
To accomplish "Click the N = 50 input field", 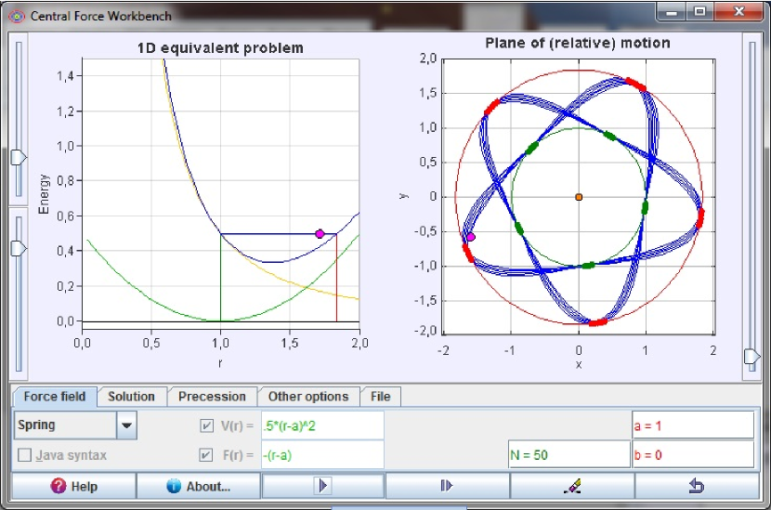I will [568, 455].
